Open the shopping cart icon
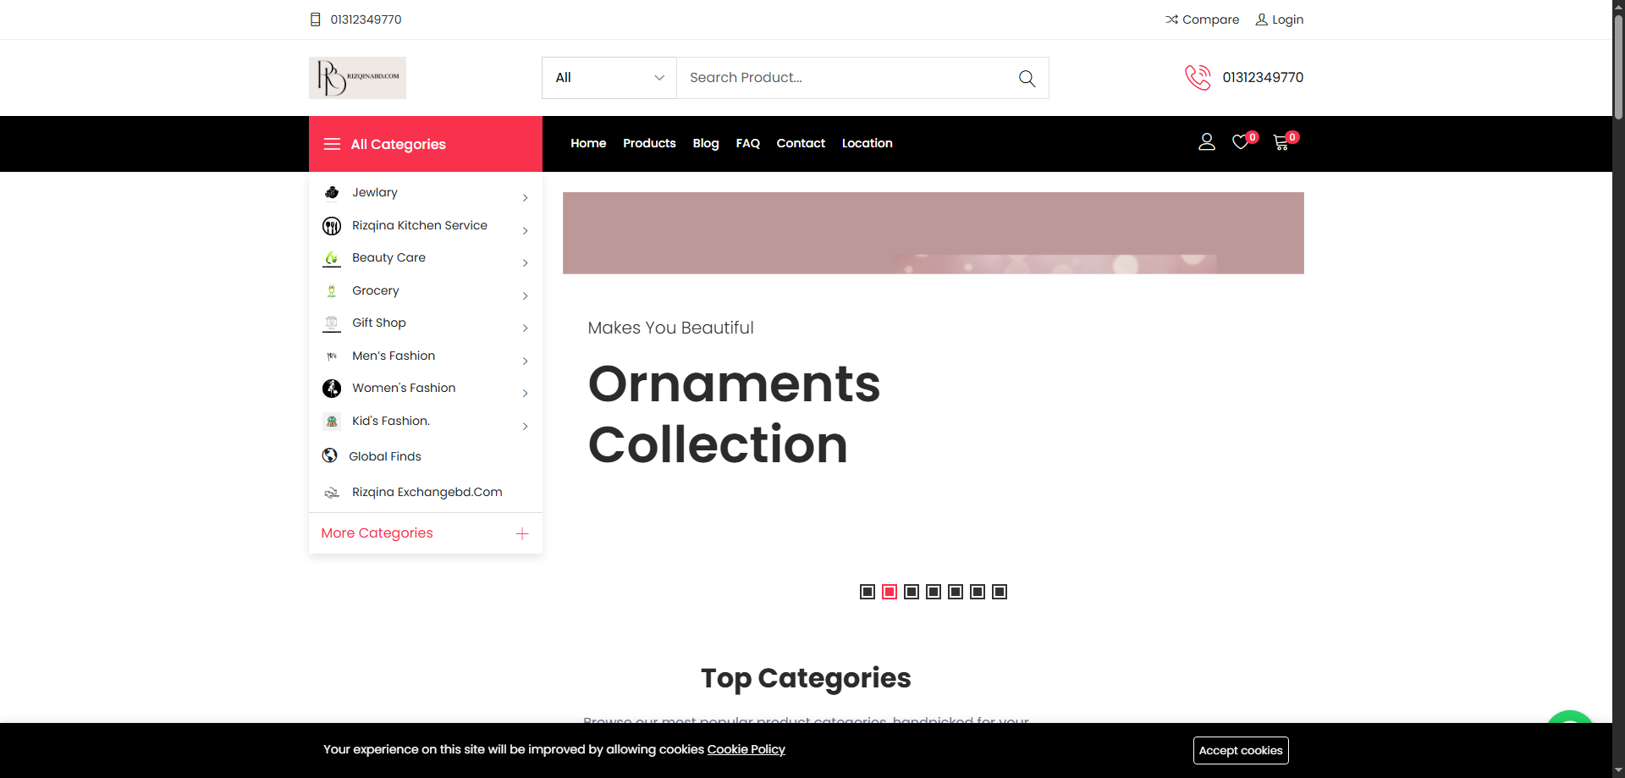Screen dimensions: 1625x778 pyautogui.click(x=1281, y=142)
